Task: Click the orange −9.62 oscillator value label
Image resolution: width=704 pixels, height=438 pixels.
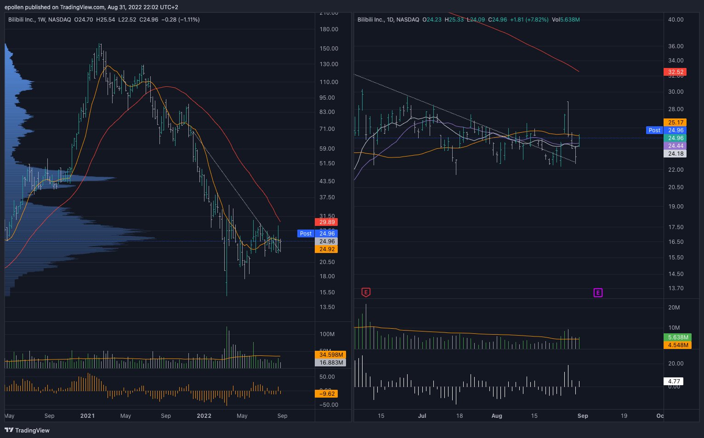Action: coord(327,393)
